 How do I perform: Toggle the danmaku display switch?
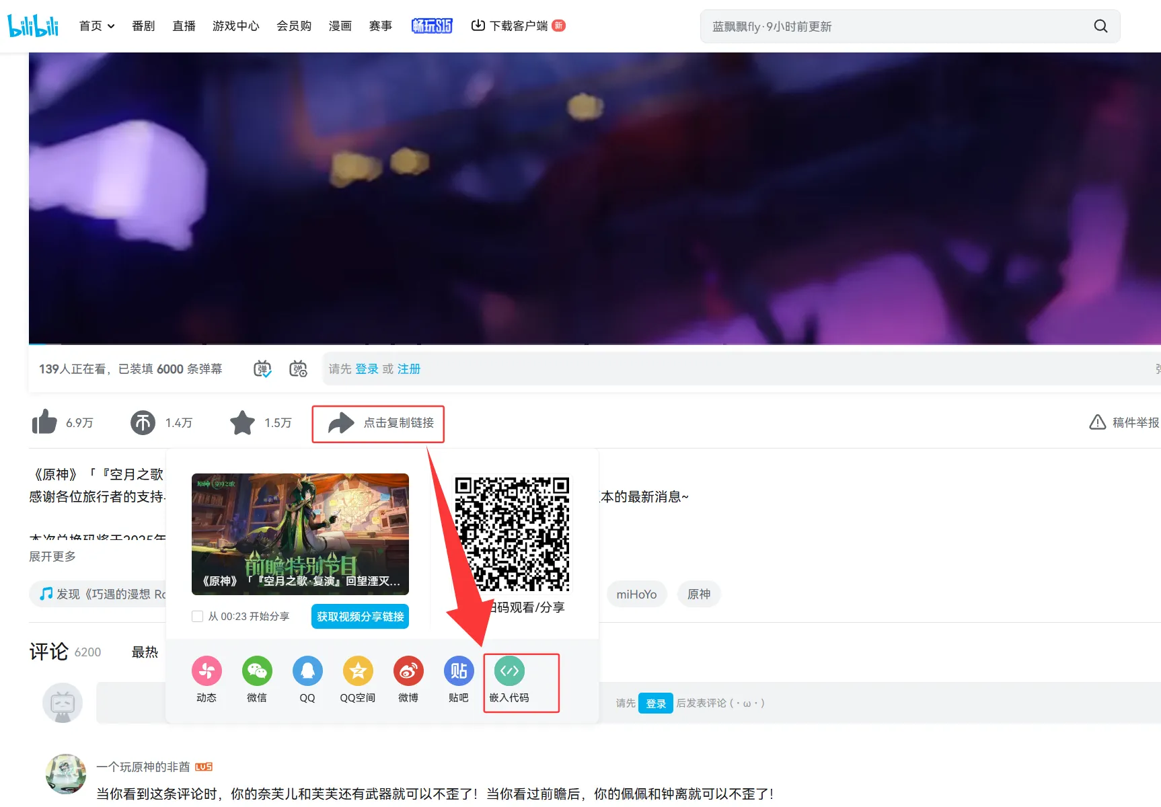262,369
